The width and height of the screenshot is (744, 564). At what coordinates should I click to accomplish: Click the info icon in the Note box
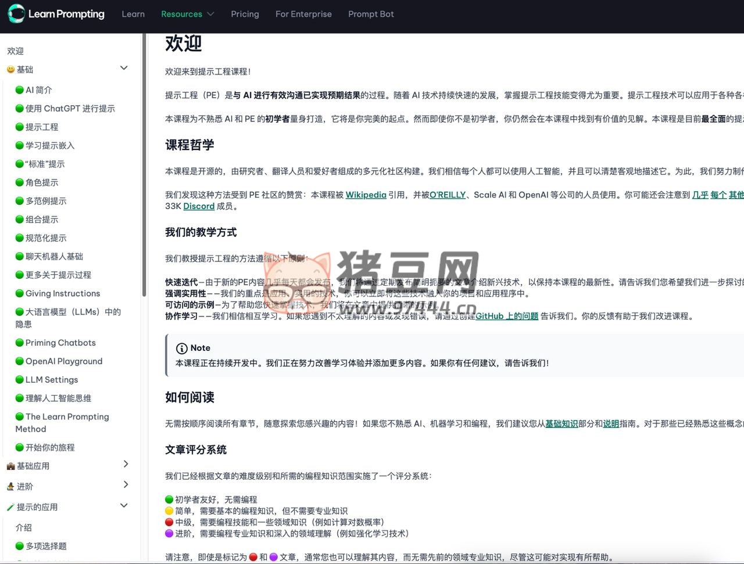tap(181, 348)
